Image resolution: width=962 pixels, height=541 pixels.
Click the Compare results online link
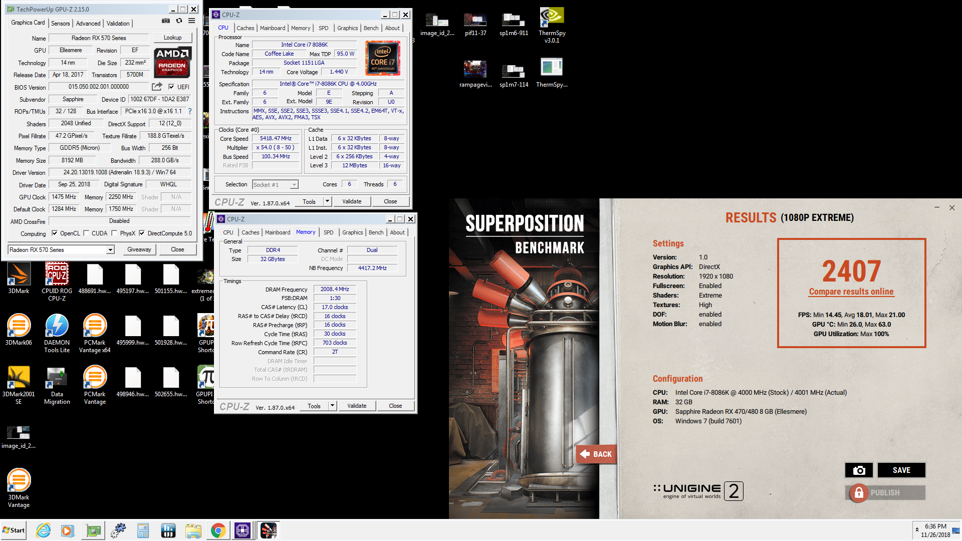point(851,292)
